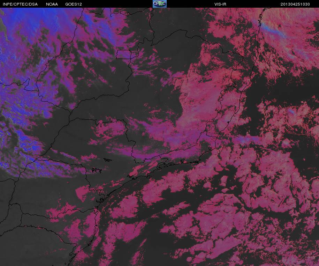
Task: Click the 'GOES12' satellite label
Action: tap(74, 4)
